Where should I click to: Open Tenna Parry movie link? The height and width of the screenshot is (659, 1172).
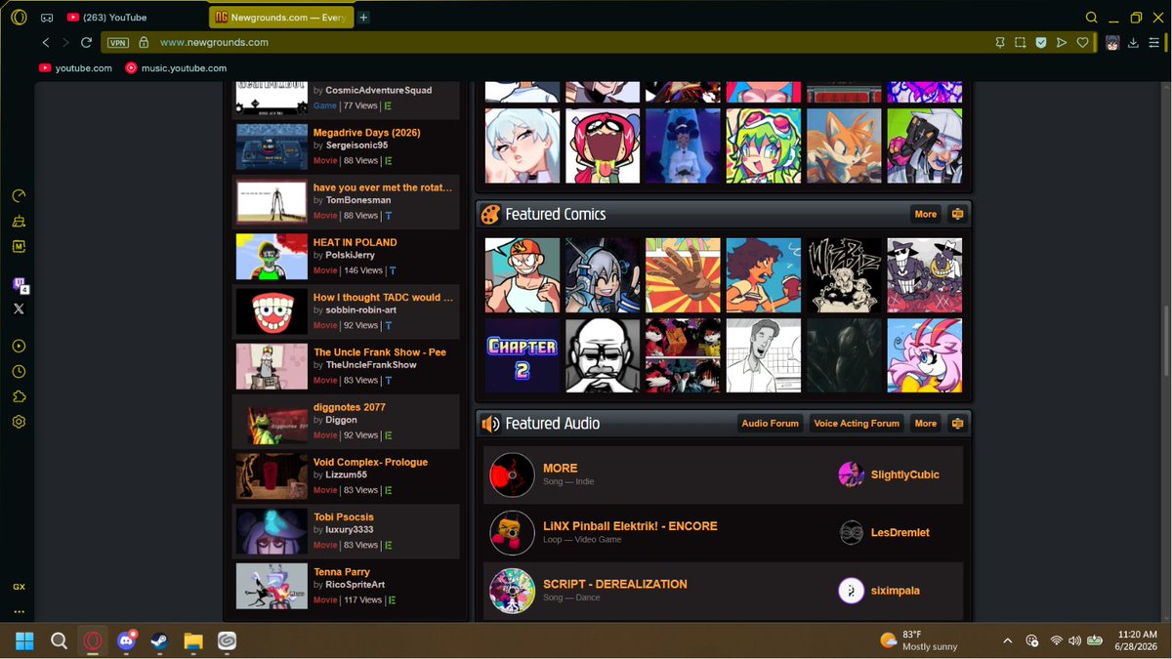click(x=342, y=572)
